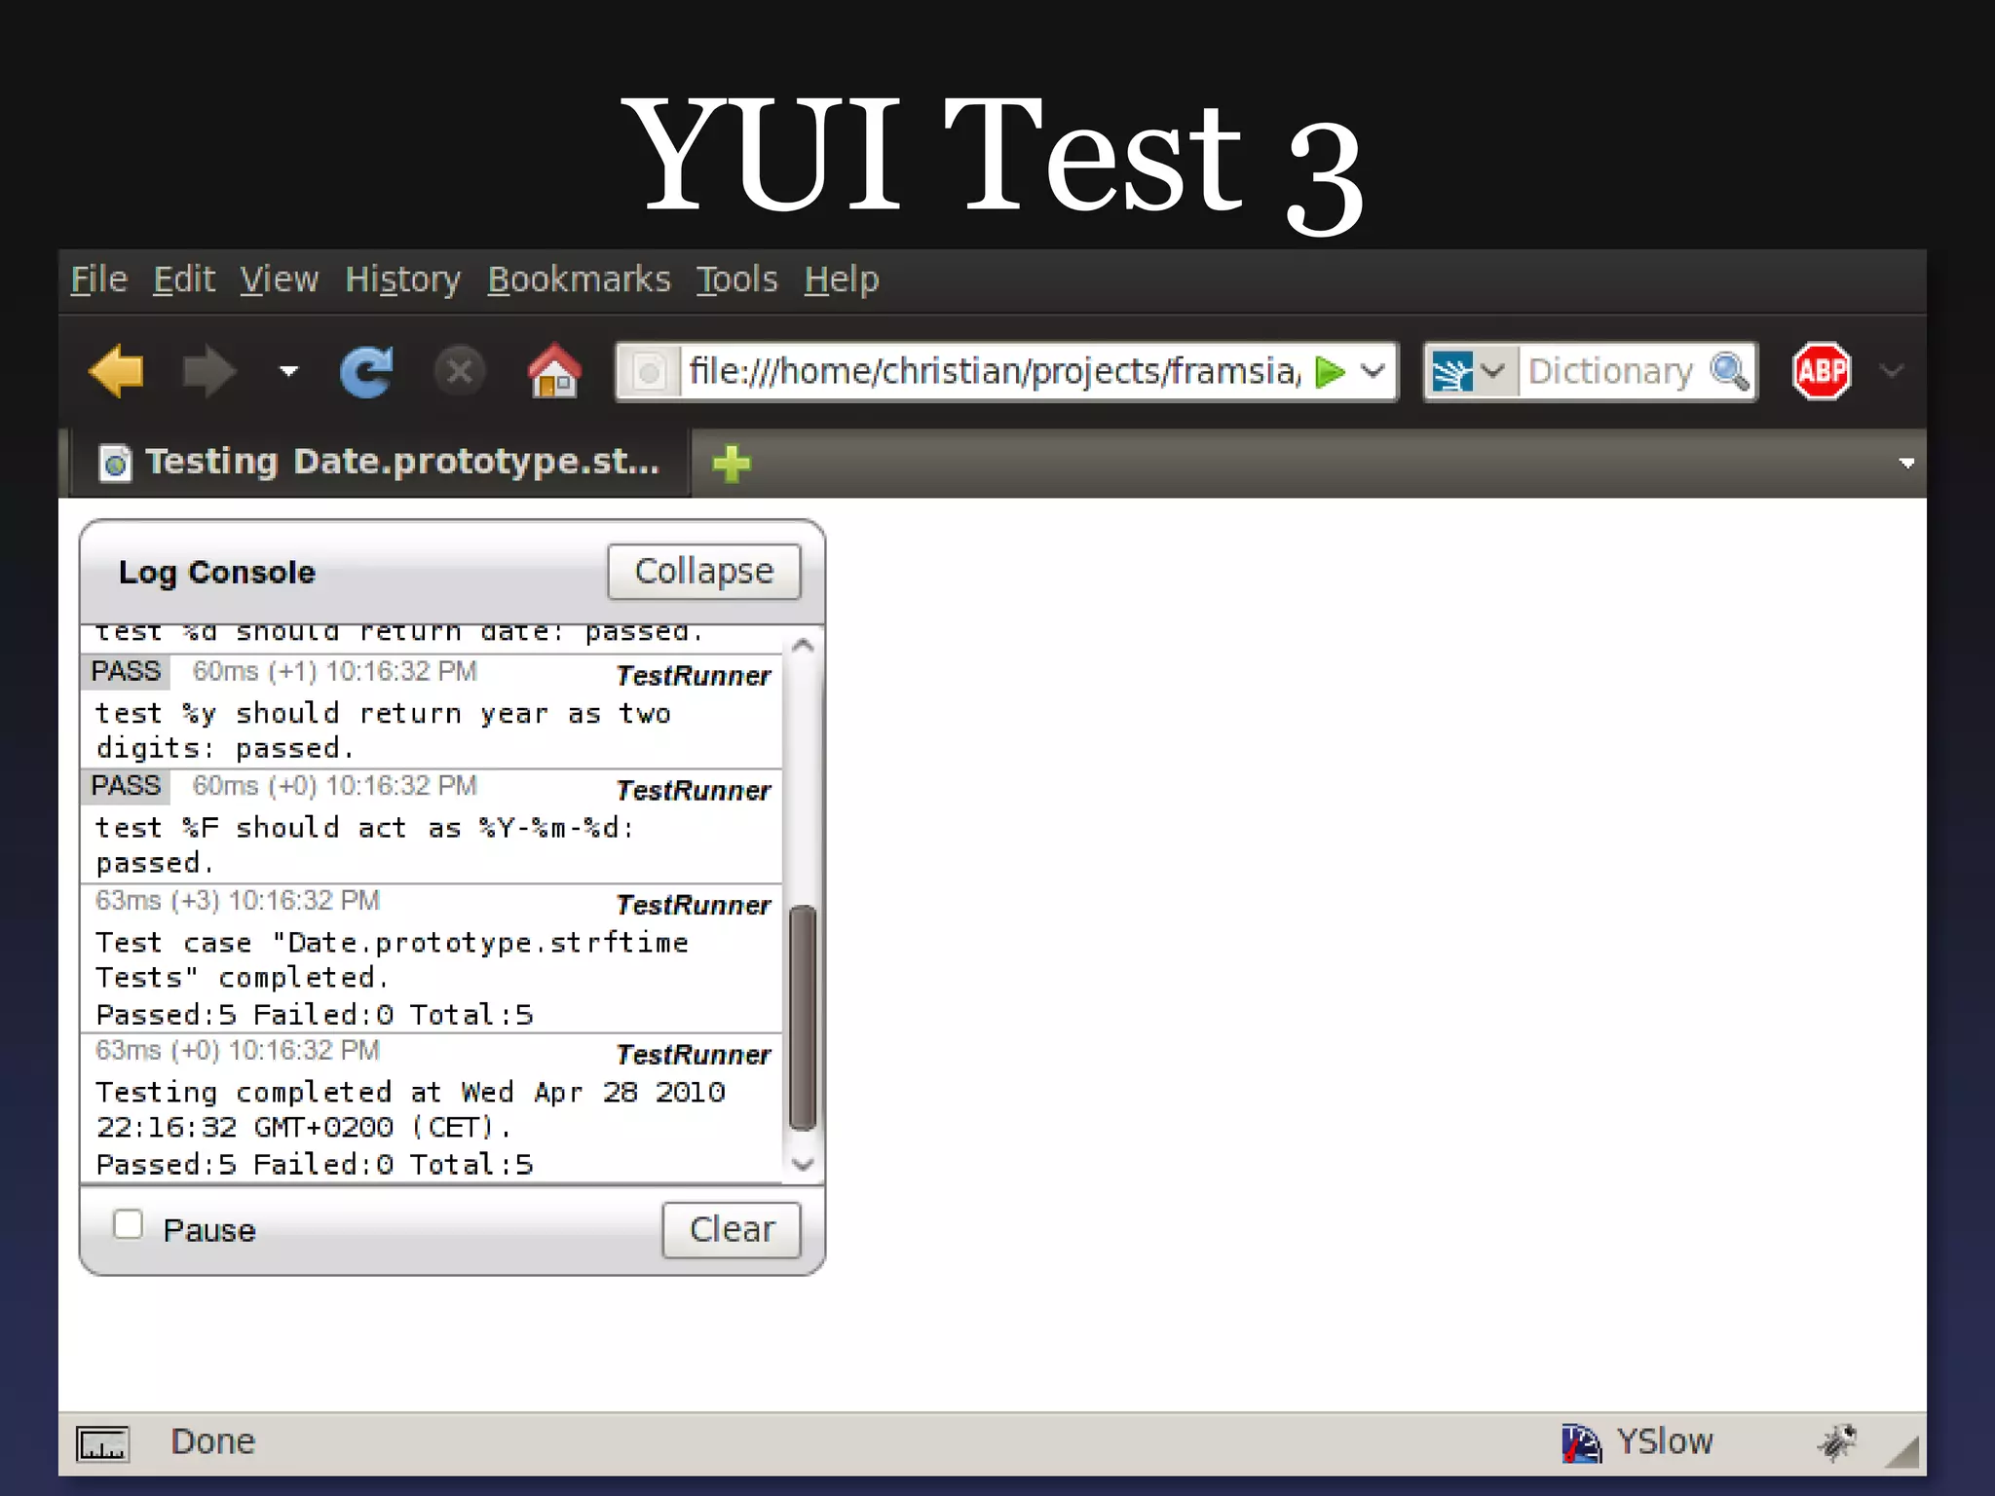
Task: Click the log console scroll up arrow
Action: (803, 645)
